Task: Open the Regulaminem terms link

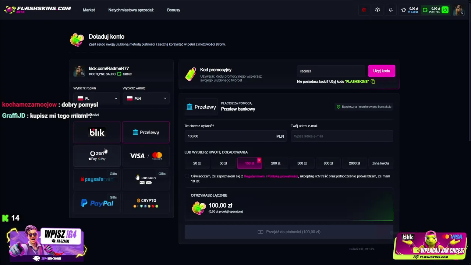Action: tap(254, 176)
